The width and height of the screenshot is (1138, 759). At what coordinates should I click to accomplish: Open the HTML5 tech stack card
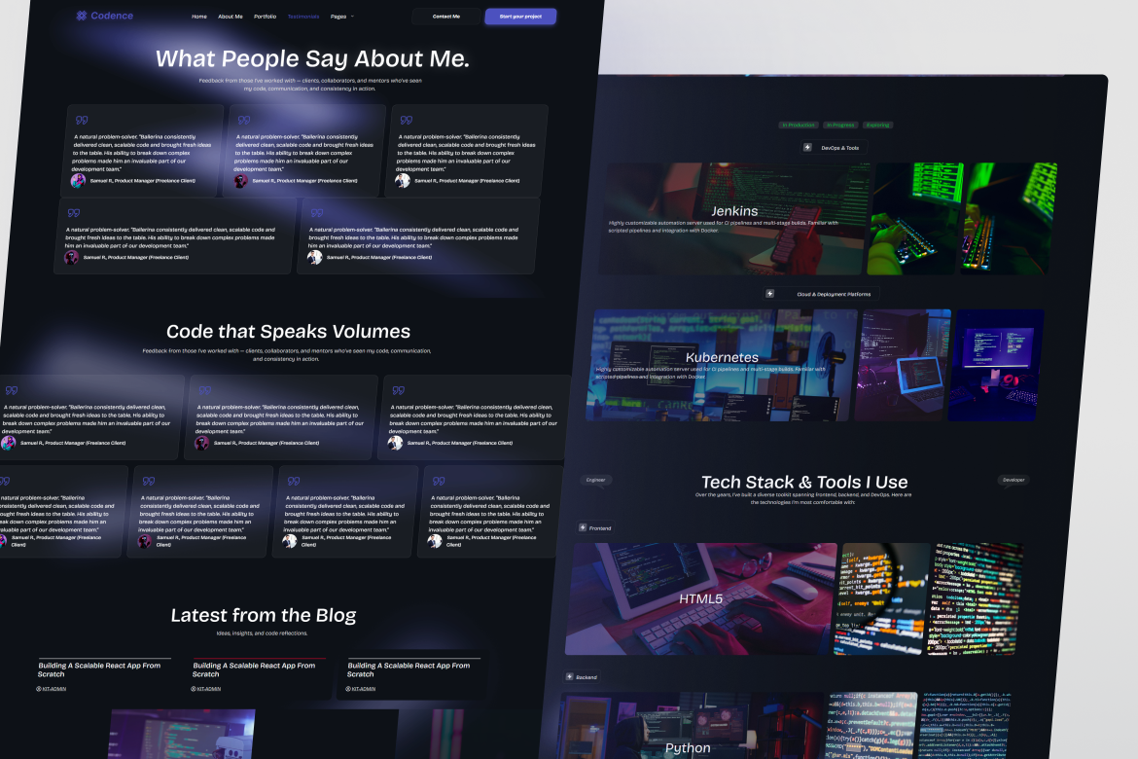(x=700, y=598)
